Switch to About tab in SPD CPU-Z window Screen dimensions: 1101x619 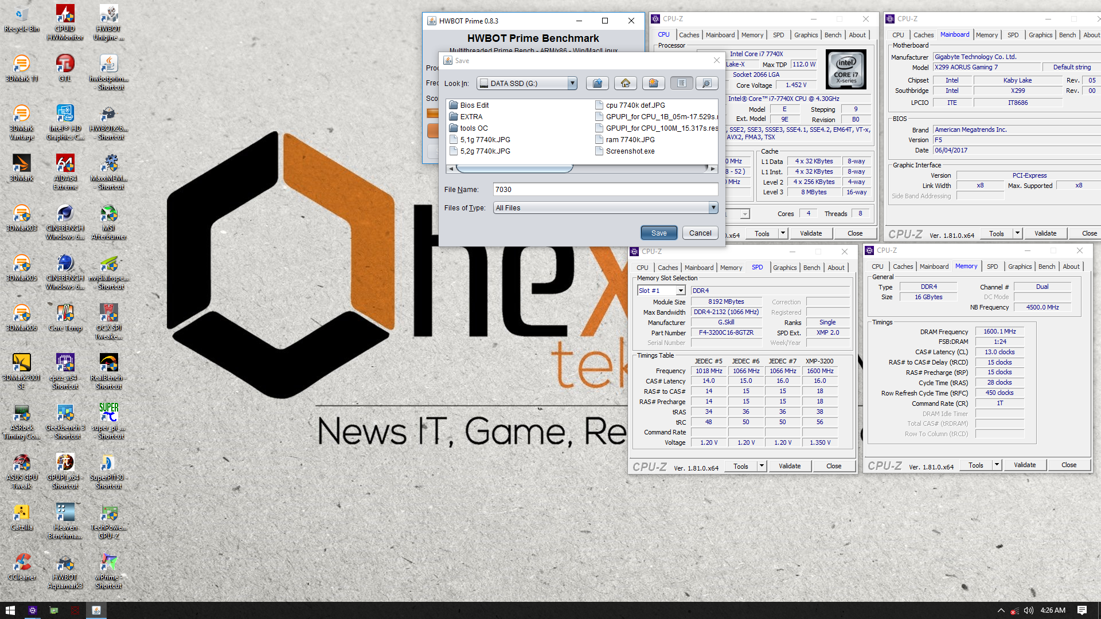click(x=835, y=268)
